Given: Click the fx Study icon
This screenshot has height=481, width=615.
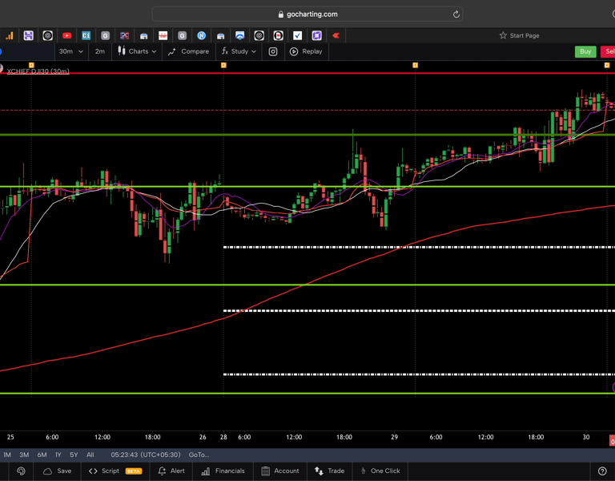Looking at the screenshot, I should [225, 51].
